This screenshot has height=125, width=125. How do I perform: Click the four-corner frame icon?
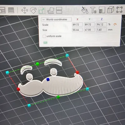pyautogui.click(x=119, y=10)
